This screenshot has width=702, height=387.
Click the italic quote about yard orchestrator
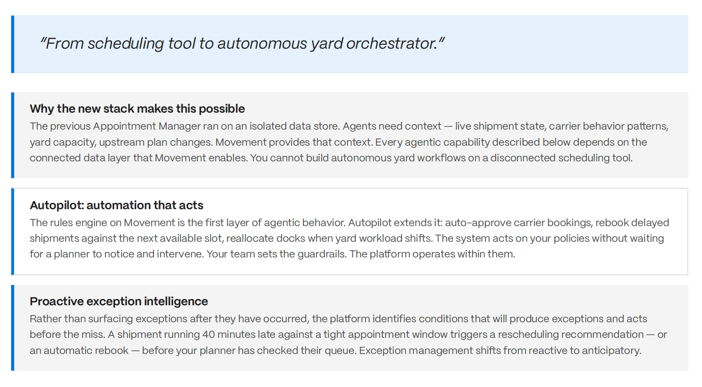tap(242, 43)
